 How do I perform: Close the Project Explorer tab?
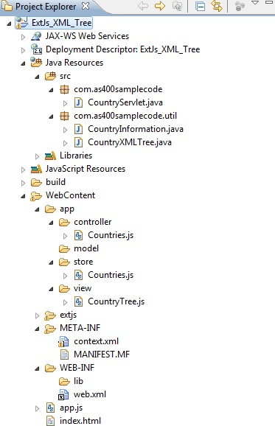coord(86,6)
